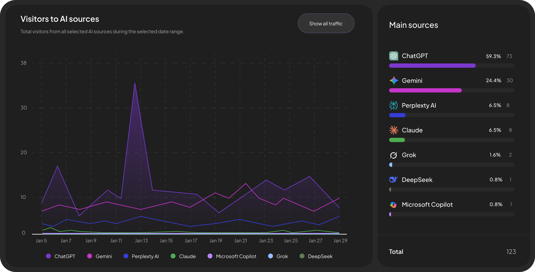Click the purple ChatGPT progress bar
Screen dimensions: 535x272
click(x=432, y=66)
